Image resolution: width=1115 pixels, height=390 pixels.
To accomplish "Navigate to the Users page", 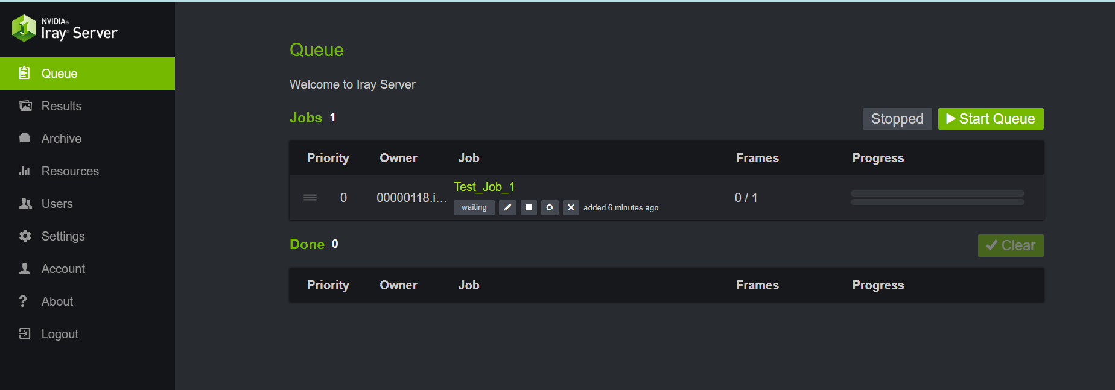I will [x=57, y=204].
